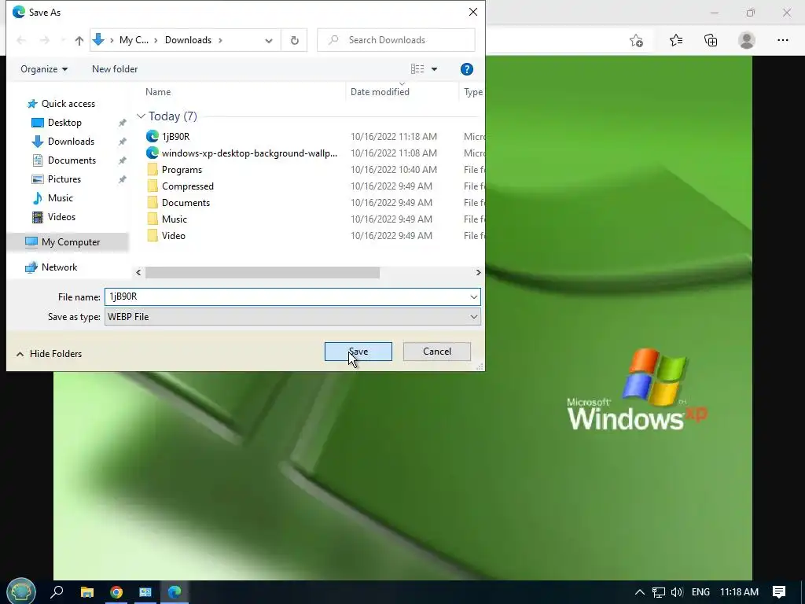Viewport: 805px width, 604px height.
Task: Expand the address bar previous locations dropdown
Action: click(x=269, y=41)
